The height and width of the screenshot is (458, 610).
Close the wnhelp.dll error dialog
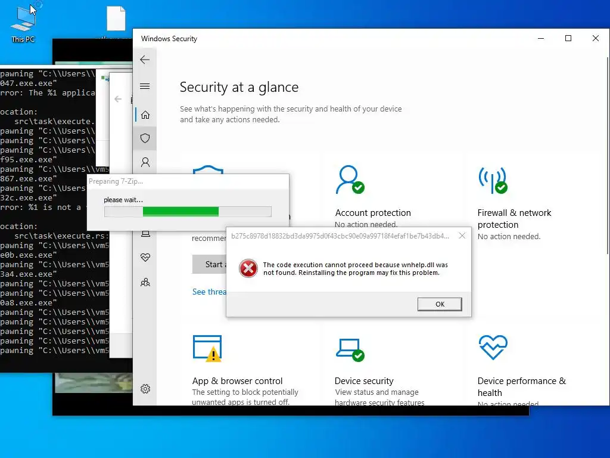click(462, 236)
